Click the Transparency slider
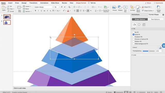The width and height of the screenshot is (165, 93). click(x=148, y=51)
